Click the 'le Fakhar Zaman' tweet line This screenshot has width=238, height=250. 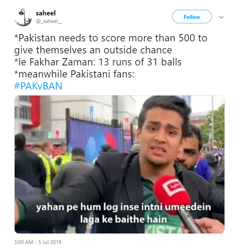coord(98,62)
